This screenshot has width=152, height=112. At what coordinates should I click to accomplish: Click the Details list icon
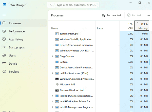tap(4, 63)
